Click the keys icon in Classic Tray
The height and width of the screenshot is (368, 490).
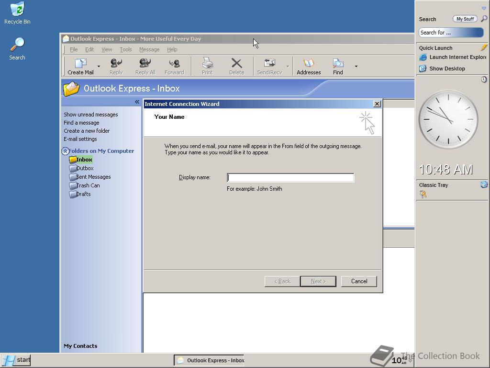(x=423, y=195)
